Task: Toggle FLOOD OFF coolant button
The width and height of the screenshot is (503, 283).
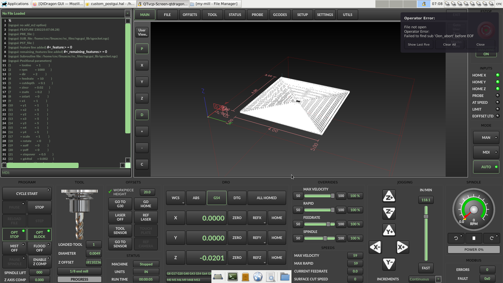Action: pyautogui.click(x=40, y=248)
